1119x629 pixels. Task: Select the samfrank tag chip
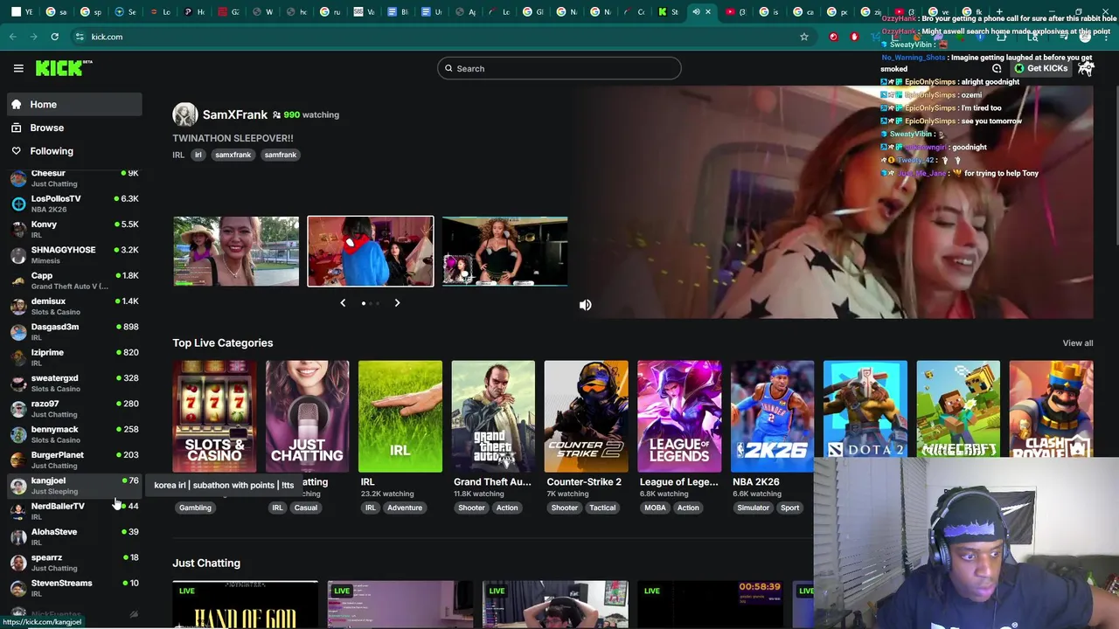281,155
